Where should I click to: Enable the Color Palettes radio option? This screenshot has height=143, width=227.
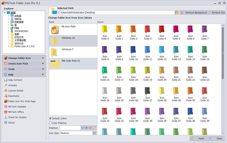pos(50,123)
